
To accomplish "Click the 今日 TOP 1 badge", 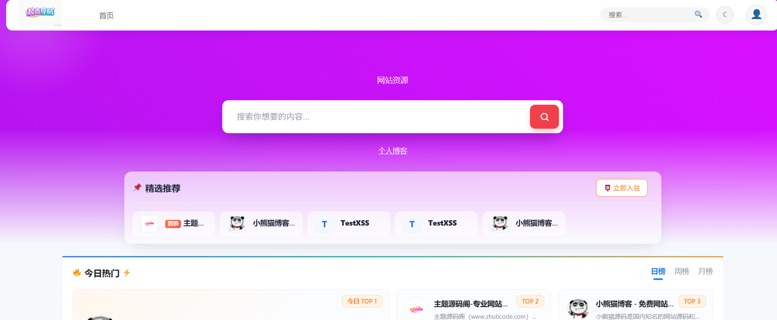I will (x=362, y=301).
